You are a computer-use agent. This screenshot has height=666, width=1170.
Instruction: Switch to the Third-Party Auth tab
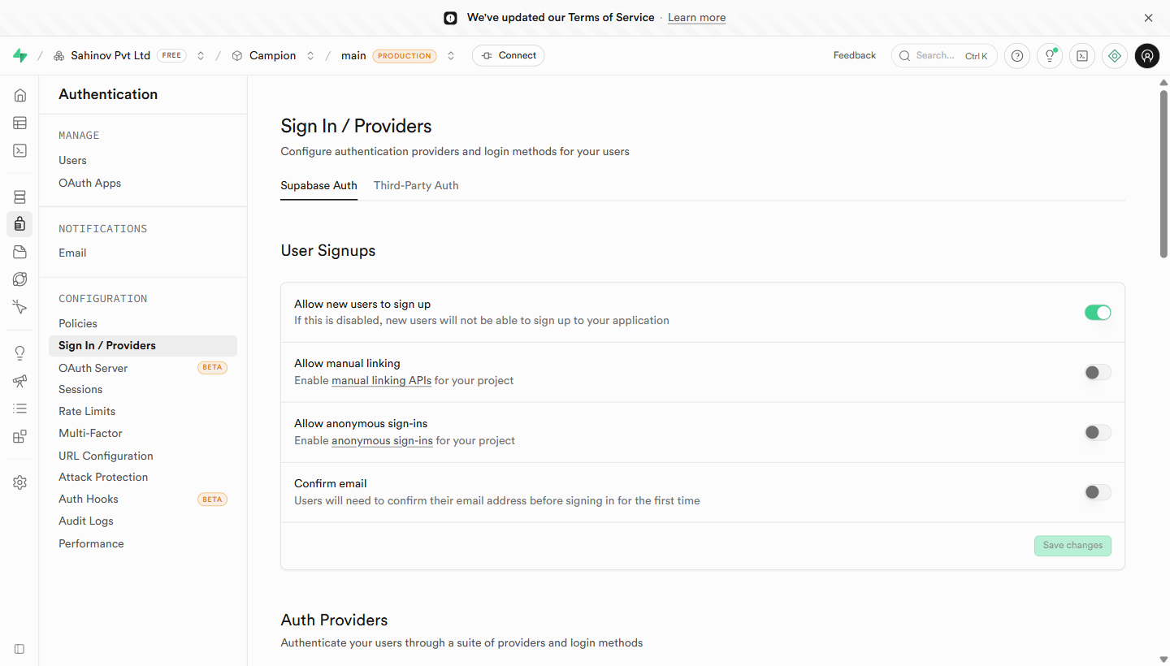pos(416,185)
